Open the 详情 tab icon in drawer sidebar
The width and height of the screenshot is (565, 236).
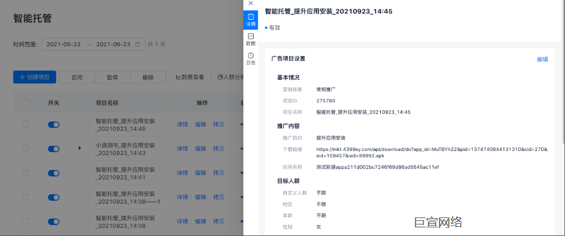251,20
